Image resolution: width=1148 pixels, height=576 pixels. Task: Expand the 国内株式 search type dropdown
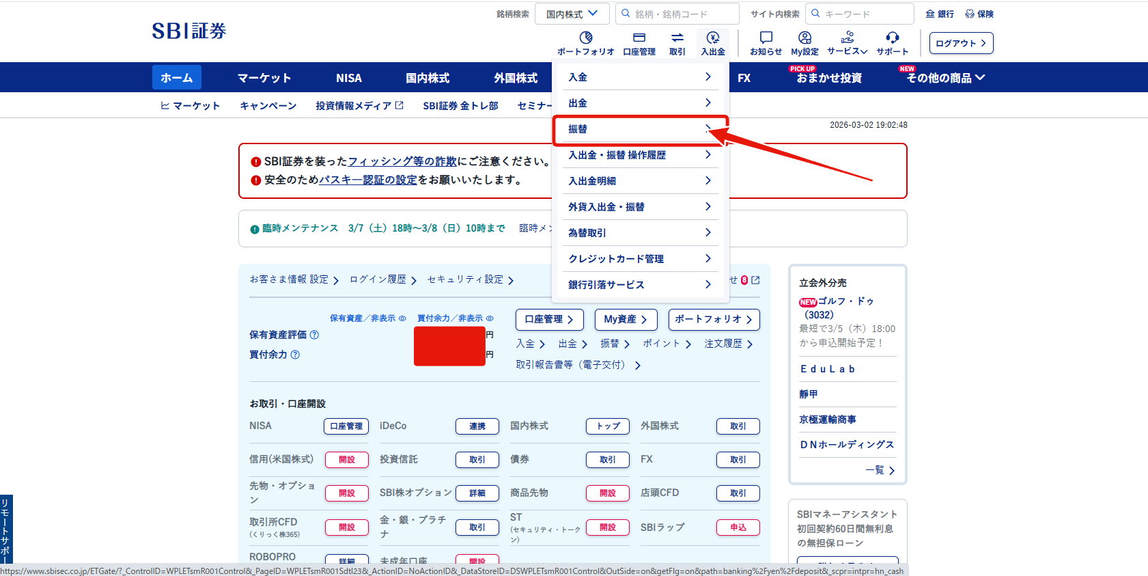click(572, 14)
